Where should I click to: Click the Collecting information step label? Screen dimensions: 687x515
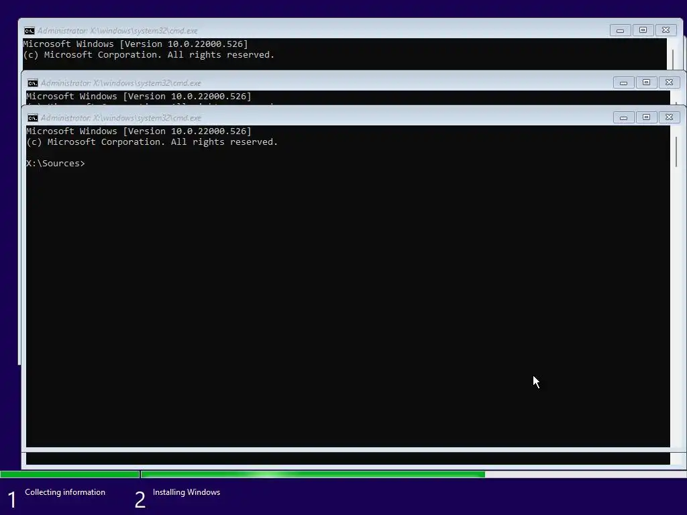65,492
